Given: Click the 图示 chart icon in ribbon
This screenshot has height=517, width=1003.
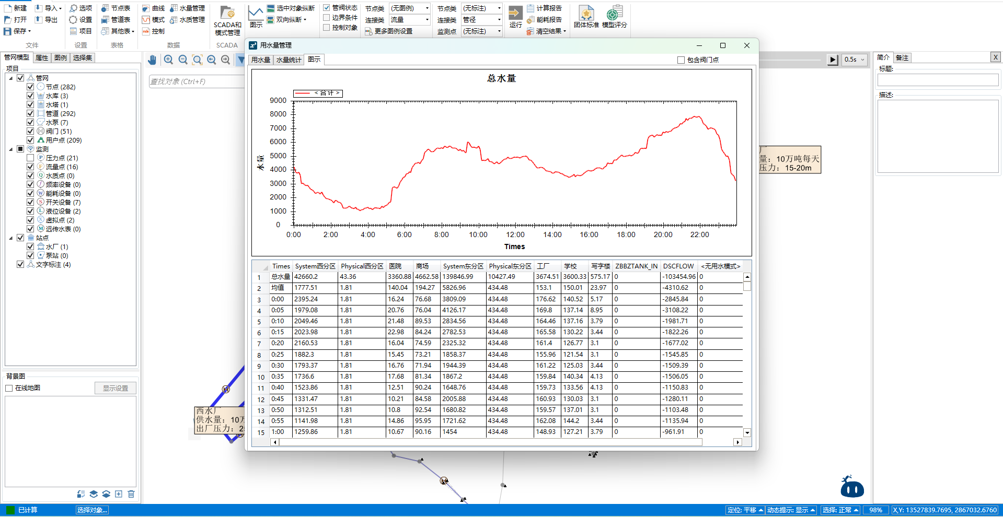Looking at the screenshot, I should tap(256, 17).
